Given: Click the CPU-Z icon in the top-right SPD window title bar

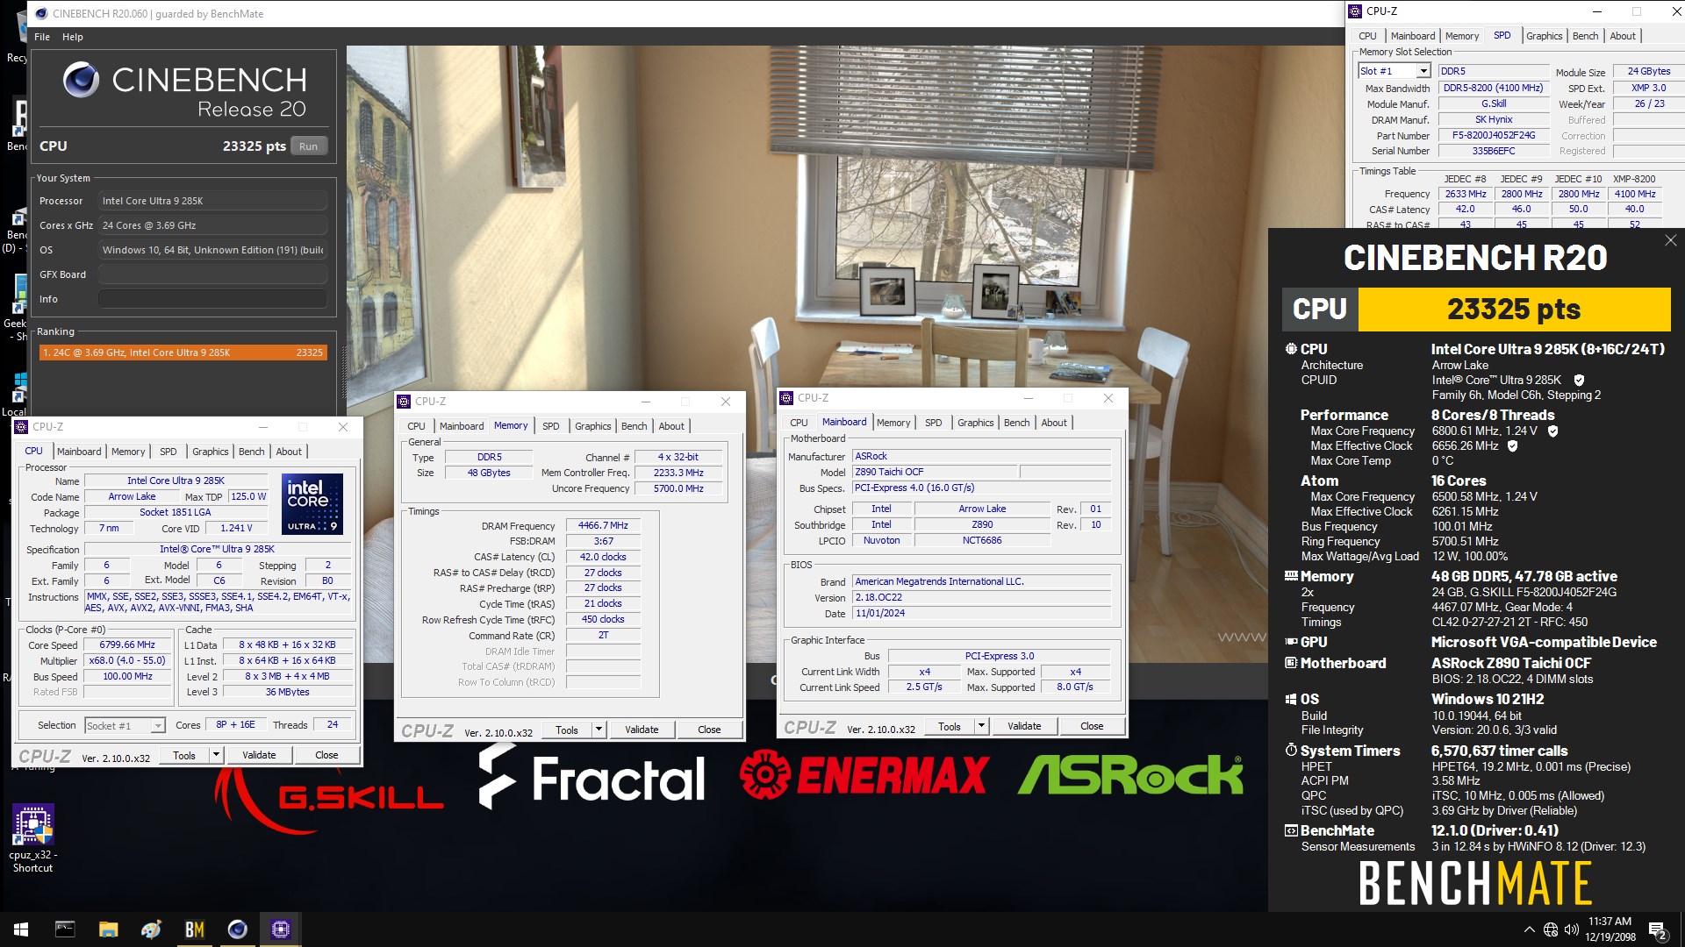Looking at the screenshot, I should click(x=1355, y=11).
